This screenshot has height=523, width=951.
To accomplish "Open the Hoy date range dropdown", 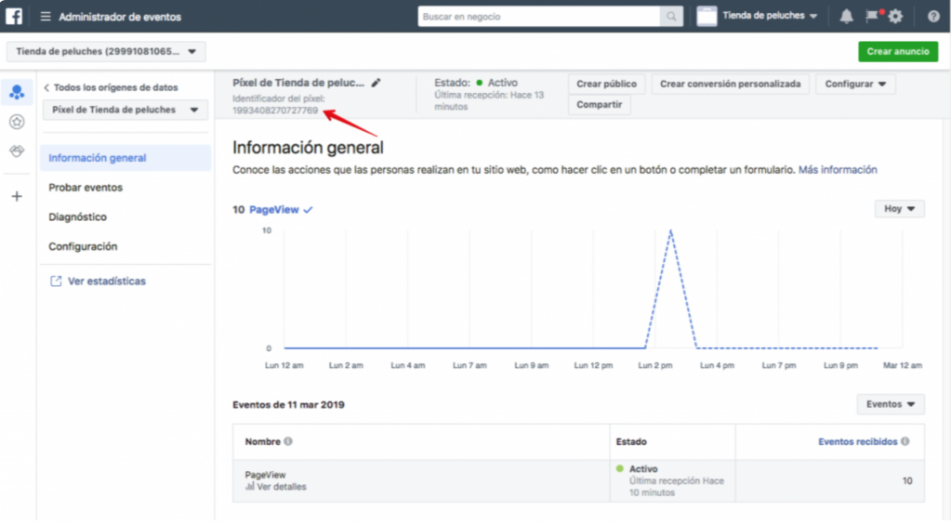I will click(x=899, y=209).
